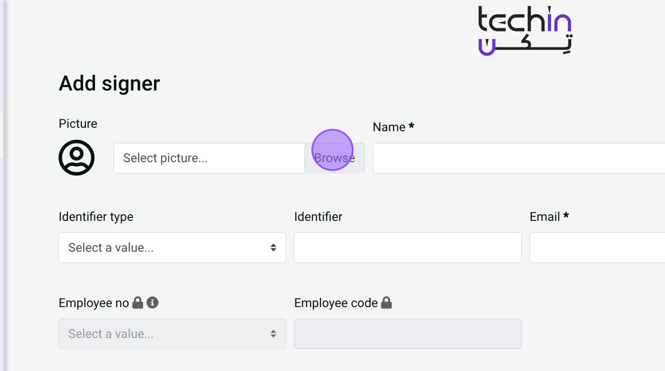
Task: Click the profile picture placeholder avatar
Action: tap(77, 158)
